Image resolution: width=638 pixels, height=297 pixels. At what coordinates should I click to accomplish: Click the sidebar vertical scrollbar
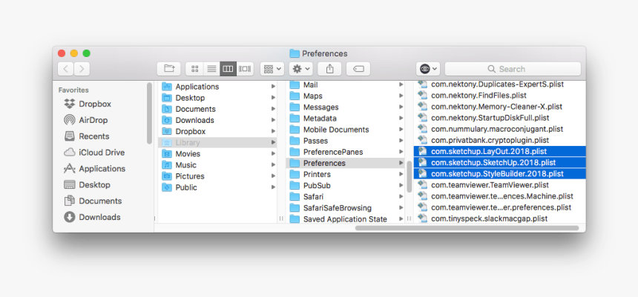point(149,113)
